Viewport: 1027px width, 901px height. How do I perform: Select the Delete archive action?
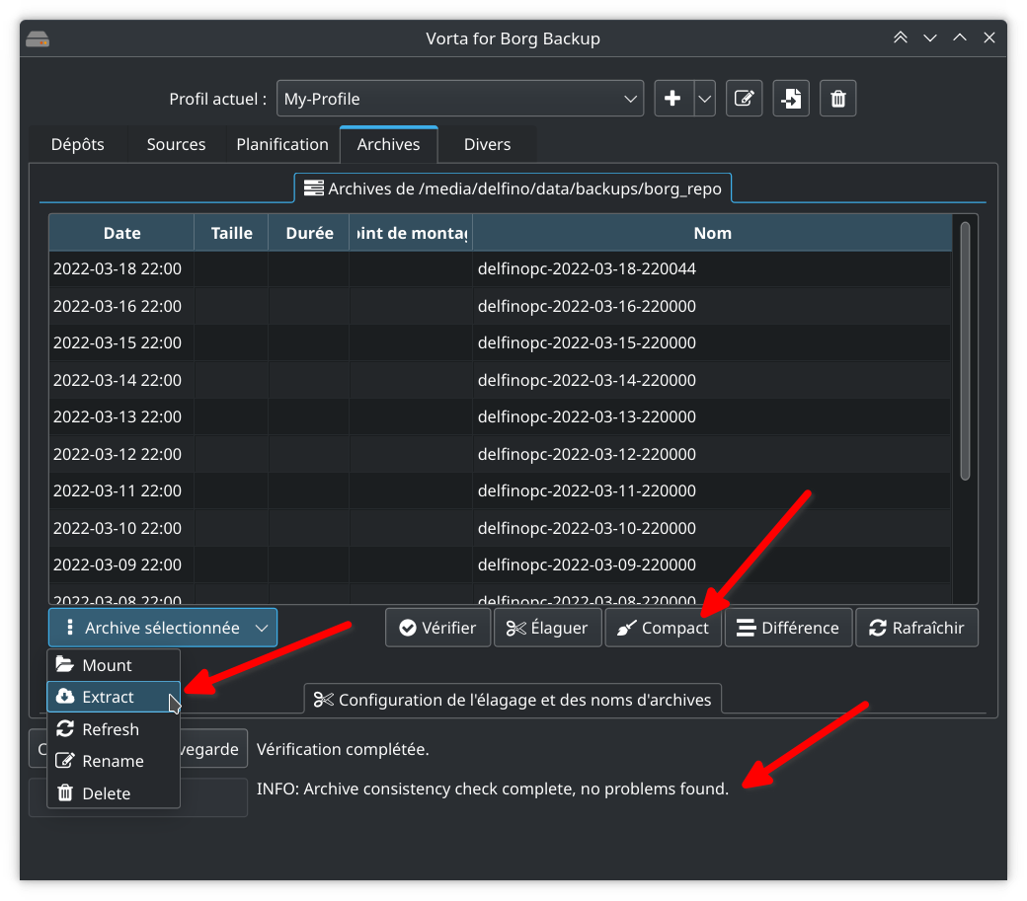(108, 792)
